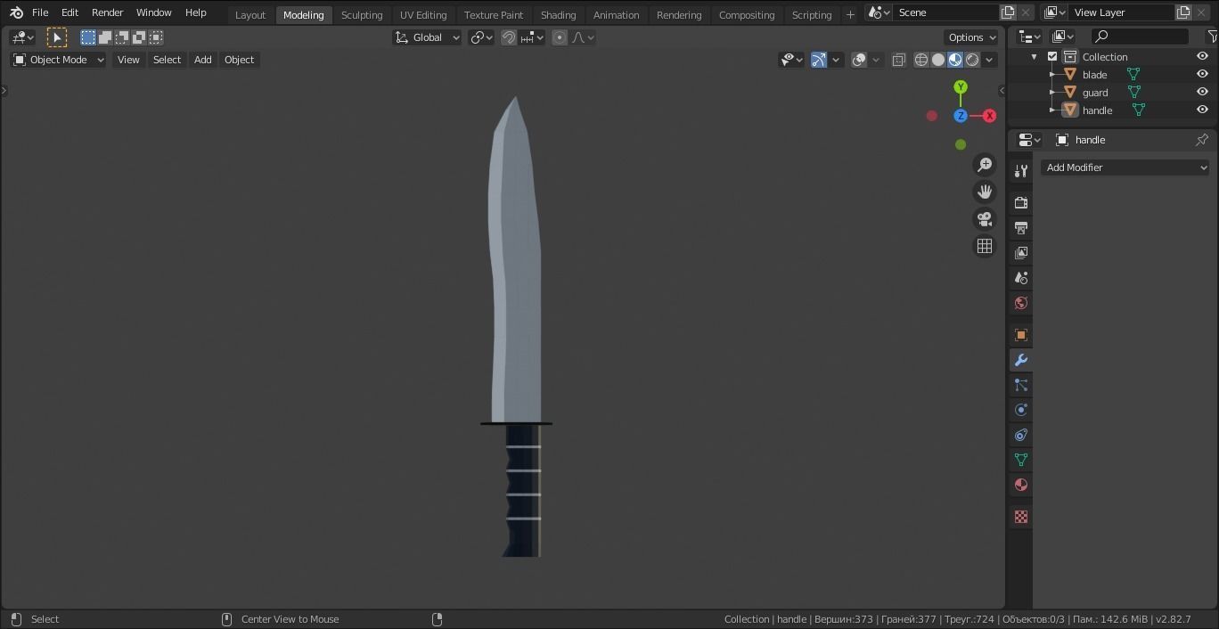Hide Collection with eye icon

click(1202, 57)
